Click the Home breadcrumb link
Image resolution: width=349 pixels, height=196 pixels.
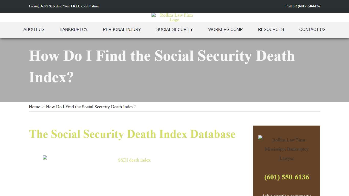tap(34, 107)
